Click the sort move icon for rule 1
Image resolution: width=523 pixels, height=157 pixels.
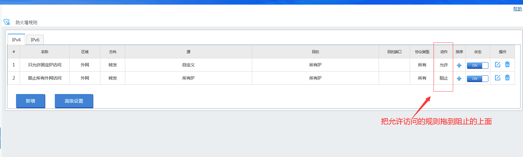tap(459, 65)
